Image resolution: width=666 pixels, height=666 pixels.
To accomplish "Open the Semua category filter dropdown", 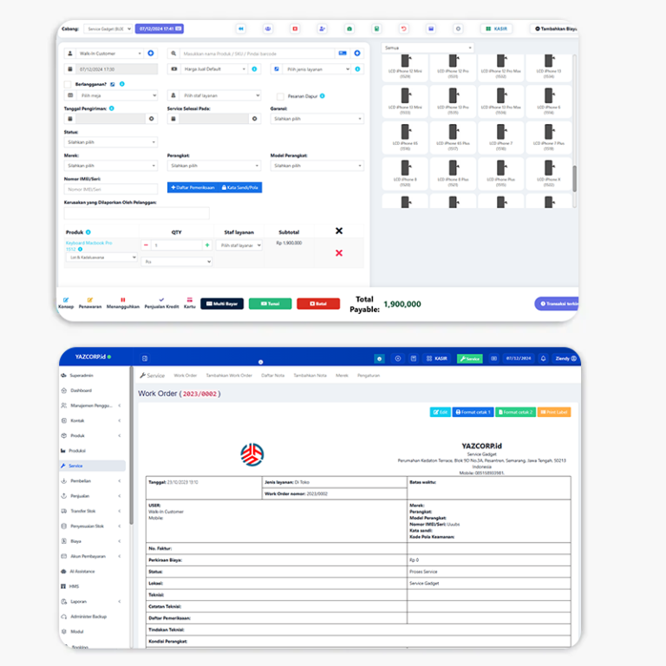I will coord(428,48).
